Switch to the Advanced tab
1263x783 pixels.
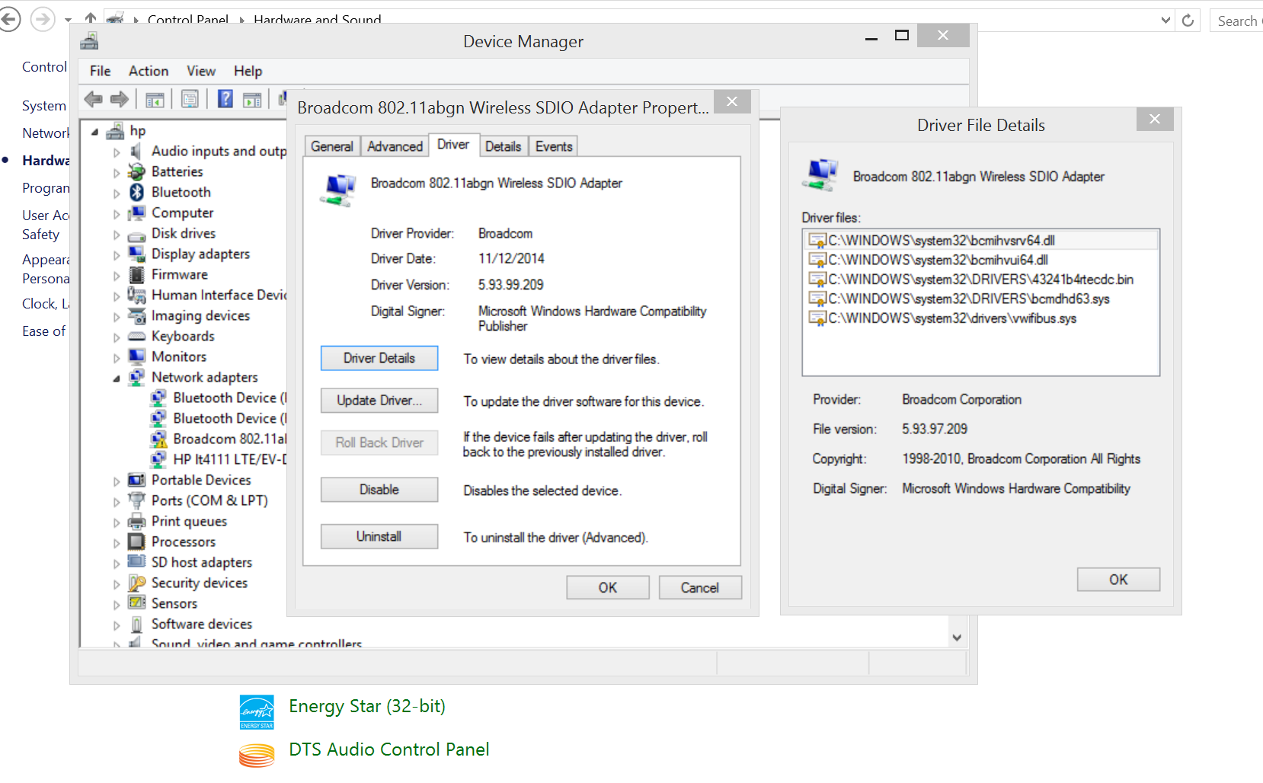pyautogui.click(x=395, y=146)
